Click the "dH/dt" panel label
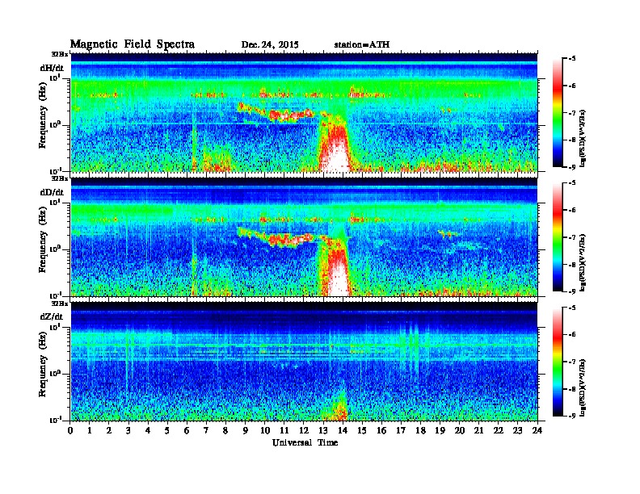 tap(52, 68)
